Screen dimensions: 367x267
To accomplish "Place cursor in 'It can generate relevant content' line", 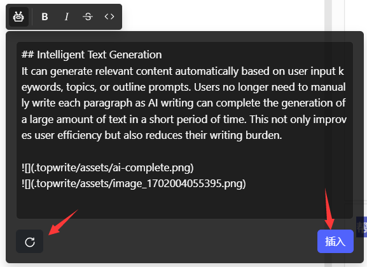I will tap(183, 71).
